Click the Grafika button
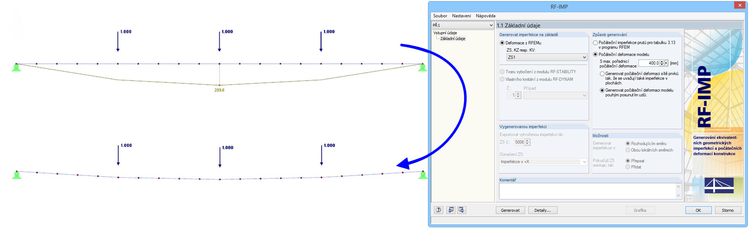Image resolution: width=749 pixels, height=228 pixels. pos(640,210)
